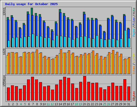The width and height of the screenshot is (137, 107).
Task: Click the KBytes axis value 1559614
Action: 4,81
